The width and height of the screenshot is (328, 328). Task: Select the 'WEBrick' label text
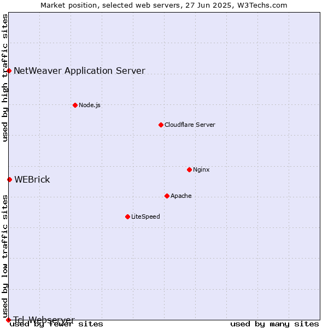tap(32, 179)
